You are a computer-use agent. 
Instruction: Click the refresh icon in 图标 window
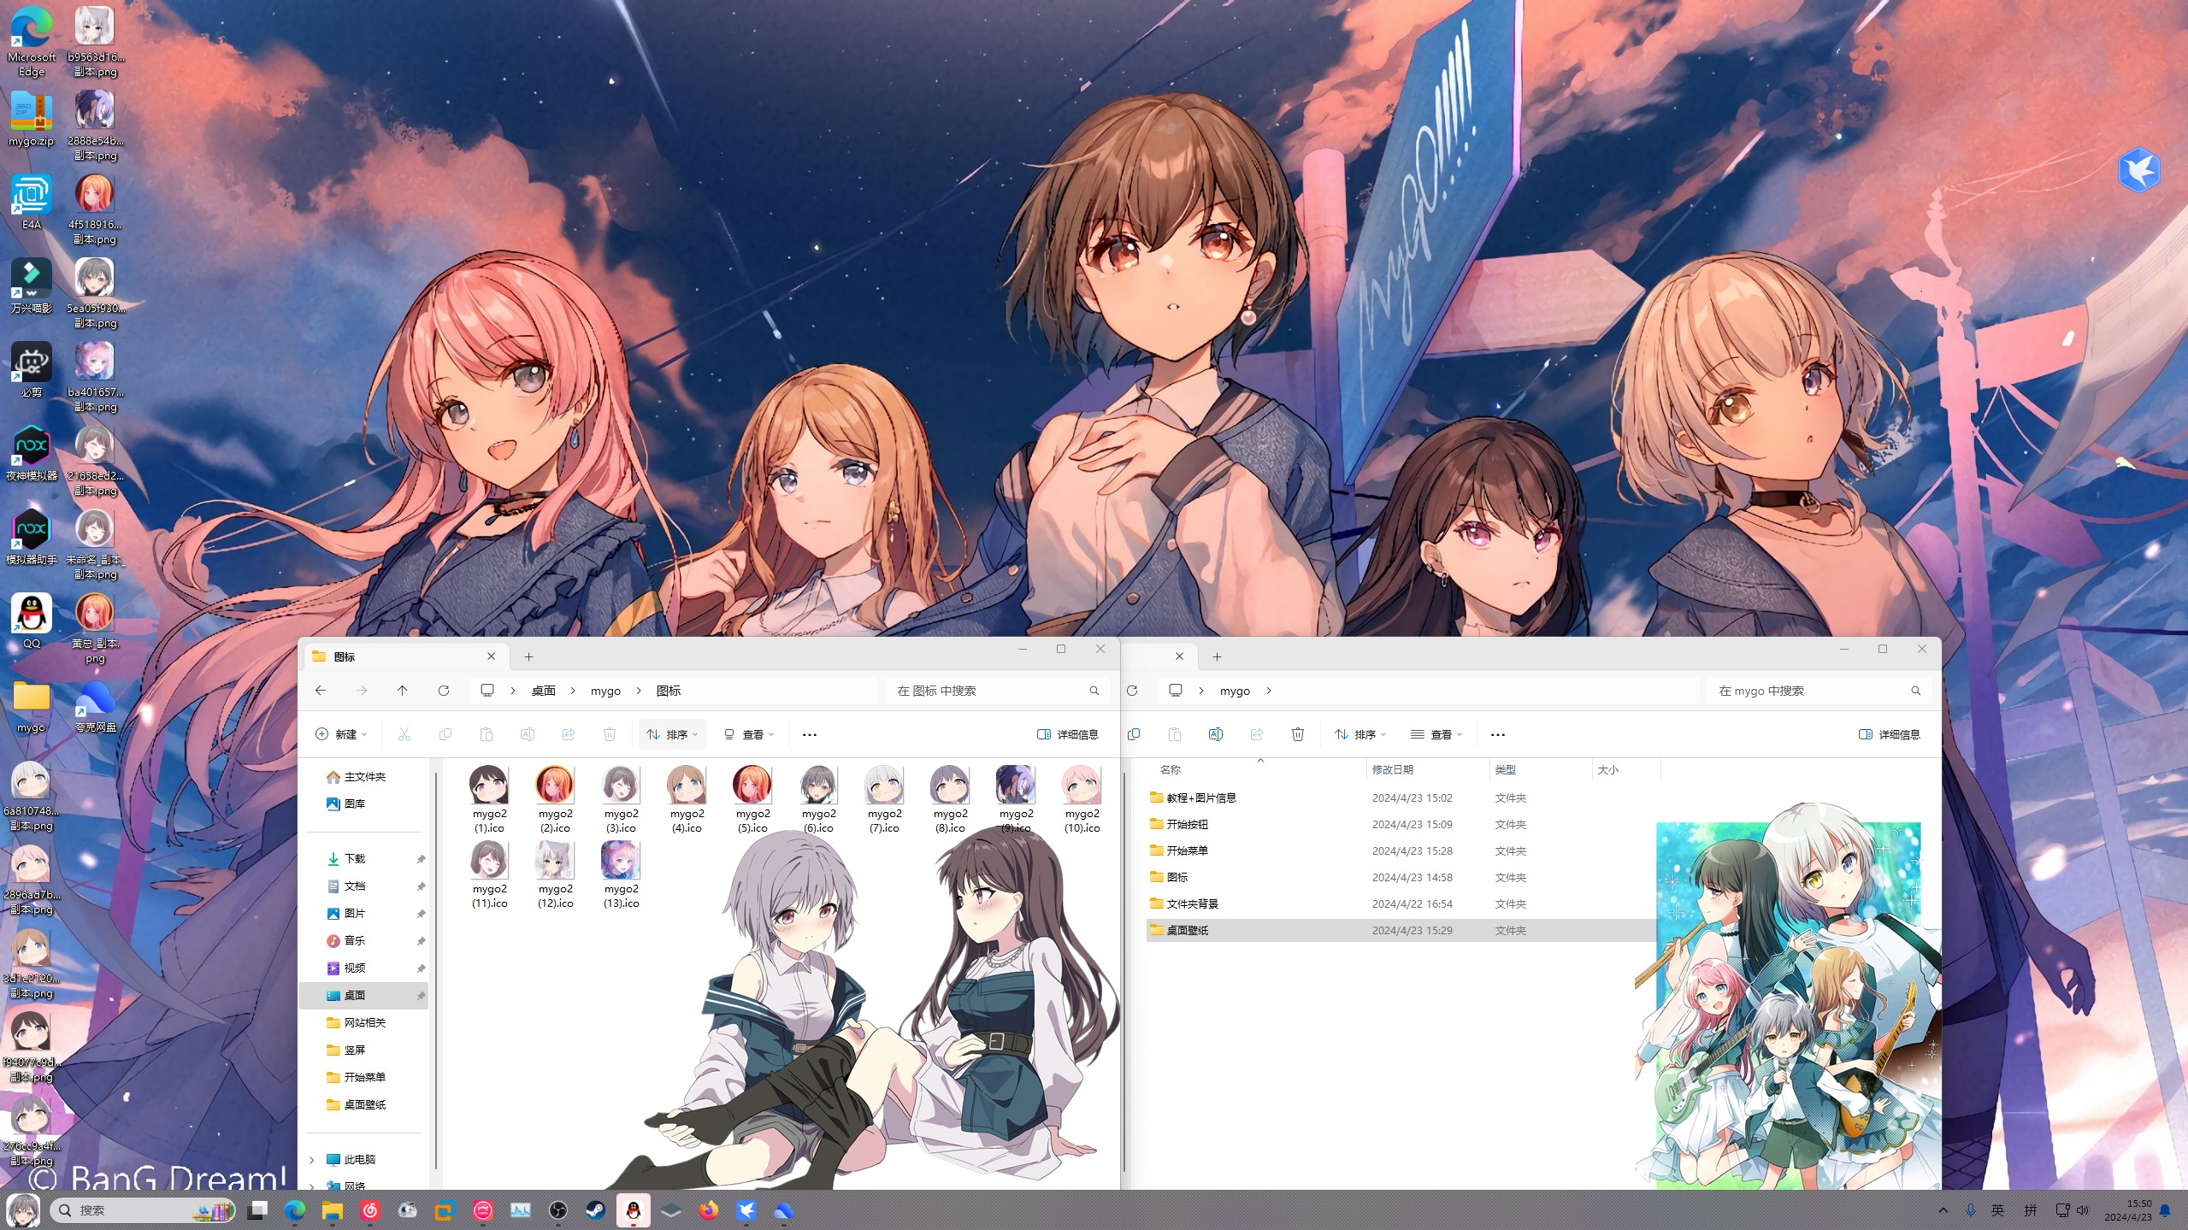point(443,691)
